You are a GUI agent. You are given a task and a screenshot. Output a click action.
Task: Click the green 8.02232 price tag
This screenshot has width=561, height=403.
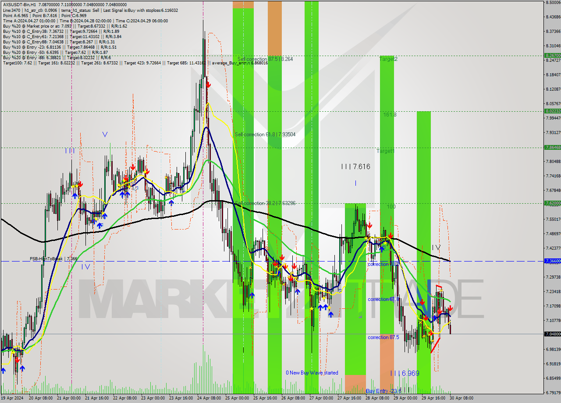[552, 111]
